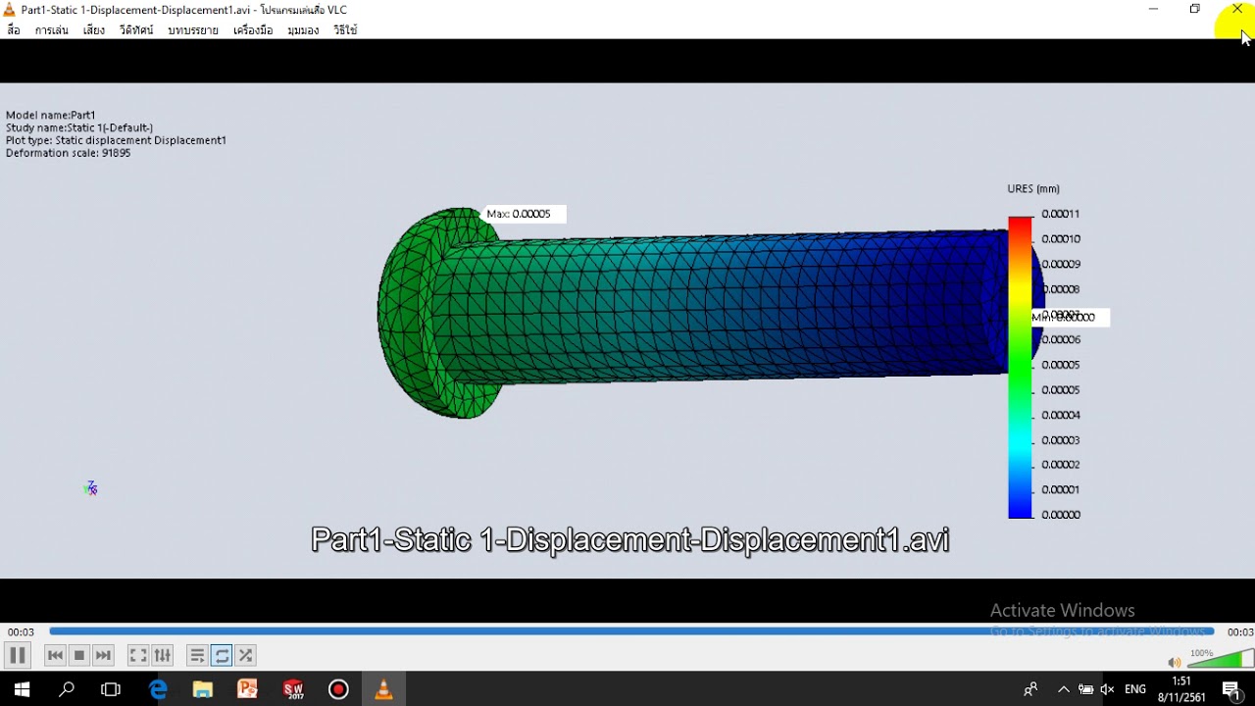
Task: Minimize the VLC window
Action: [1153, 9]
